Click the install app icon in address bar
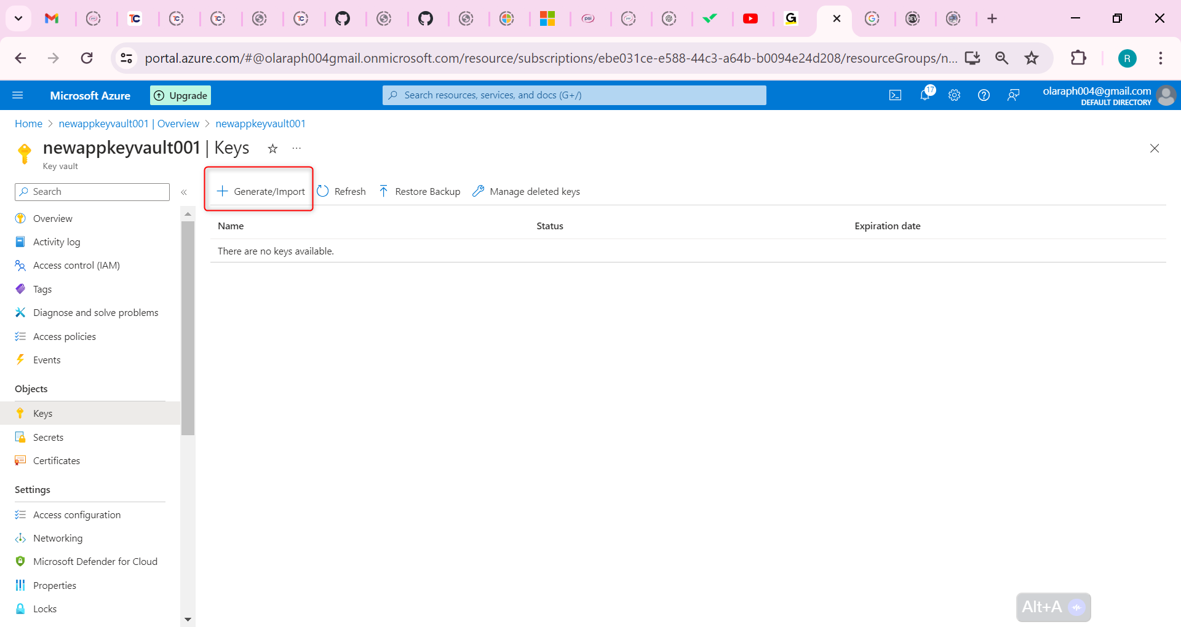This screenshot has width=1181, height=627. (972, 58)
